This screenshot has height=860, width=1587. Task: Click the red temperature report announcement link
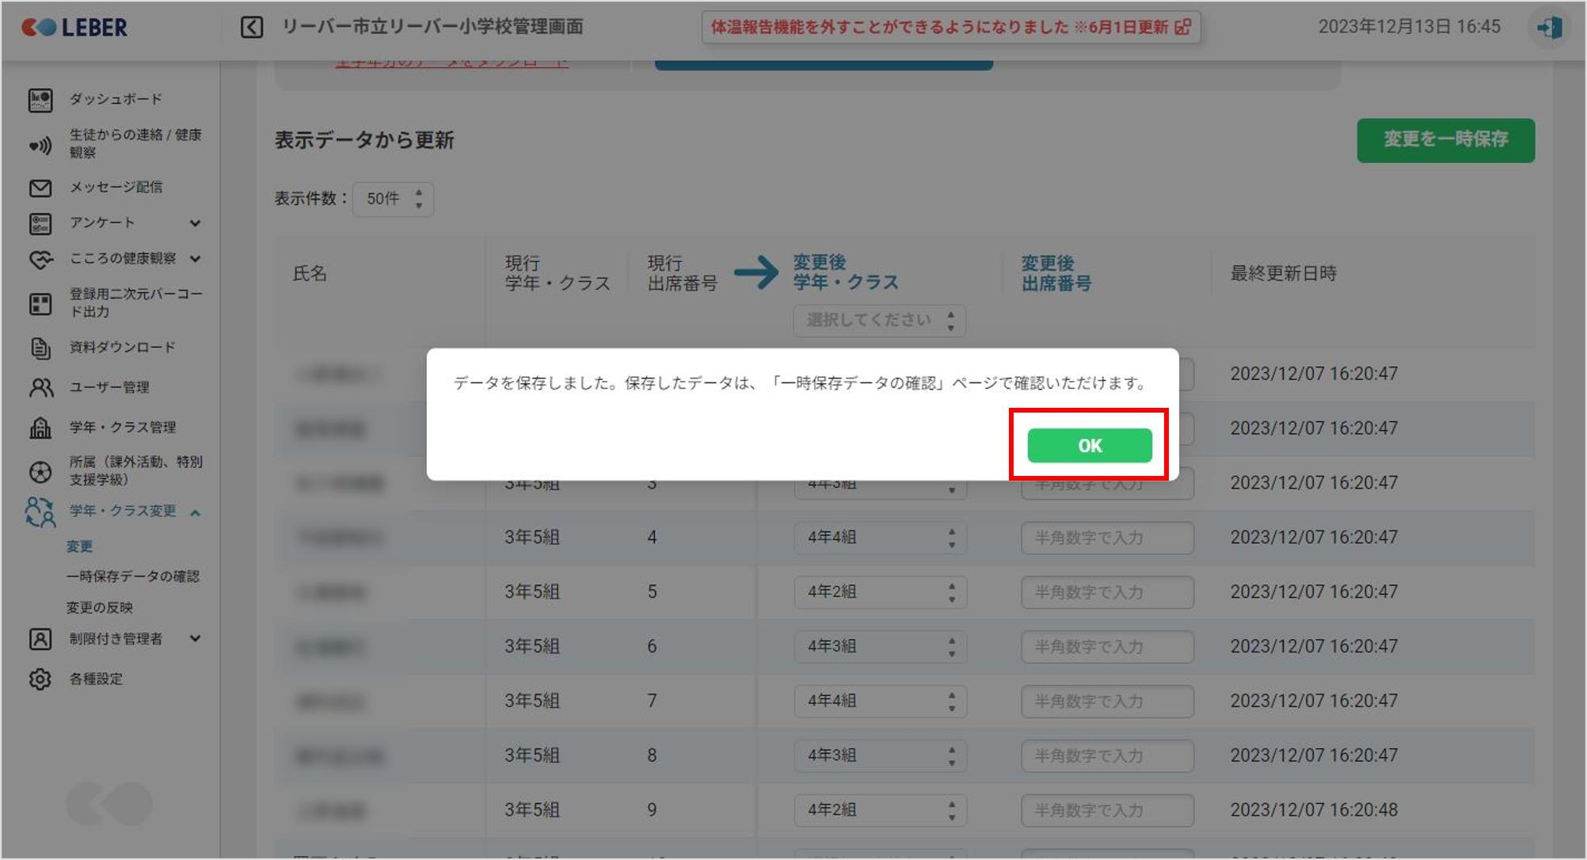point(950,28)
